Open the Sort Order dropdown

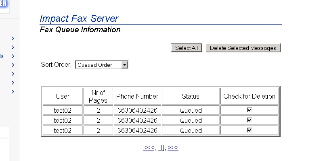pyautogui.click(x=101, y=65)
